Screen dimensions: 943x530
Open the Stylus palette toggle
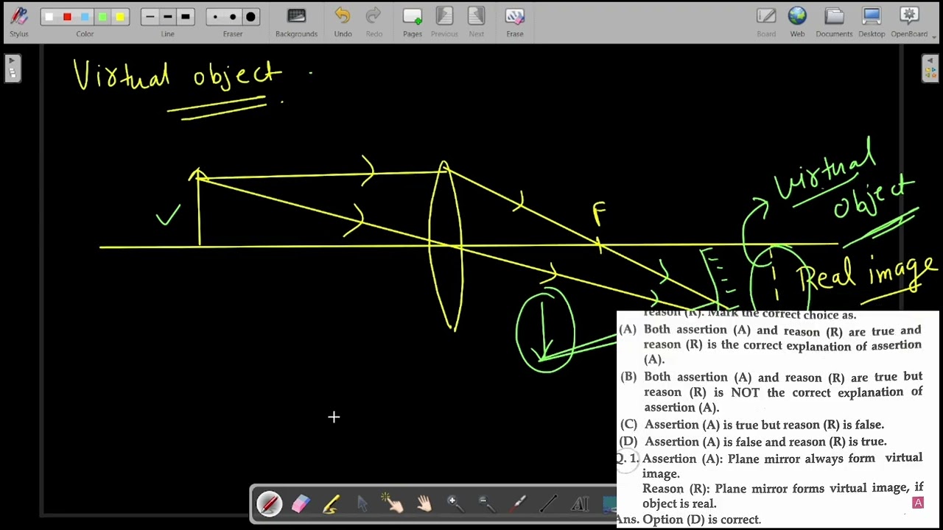(19, 21)
